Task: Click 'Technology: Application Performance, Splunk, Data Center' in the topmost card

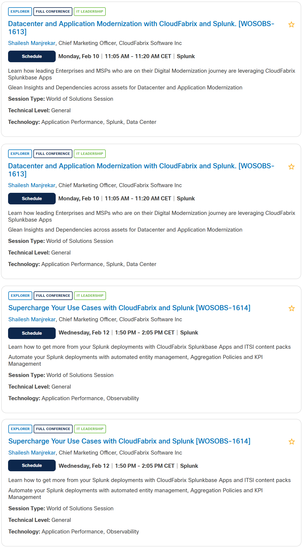Action: pos(82,122)
